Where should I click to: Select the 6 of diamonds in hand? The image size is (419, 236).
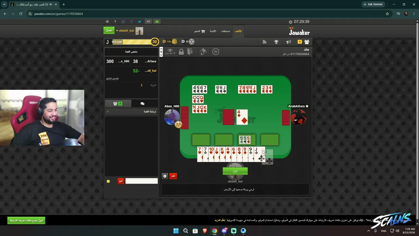click(234, 154)
